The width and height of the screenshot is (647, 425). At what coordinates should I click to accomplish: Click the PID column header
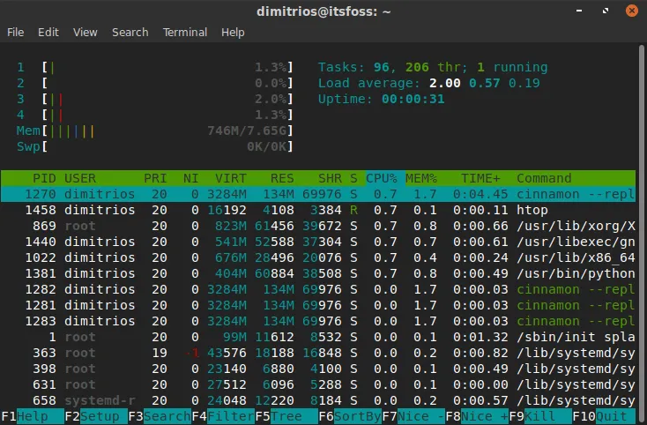tap(44, 178)
